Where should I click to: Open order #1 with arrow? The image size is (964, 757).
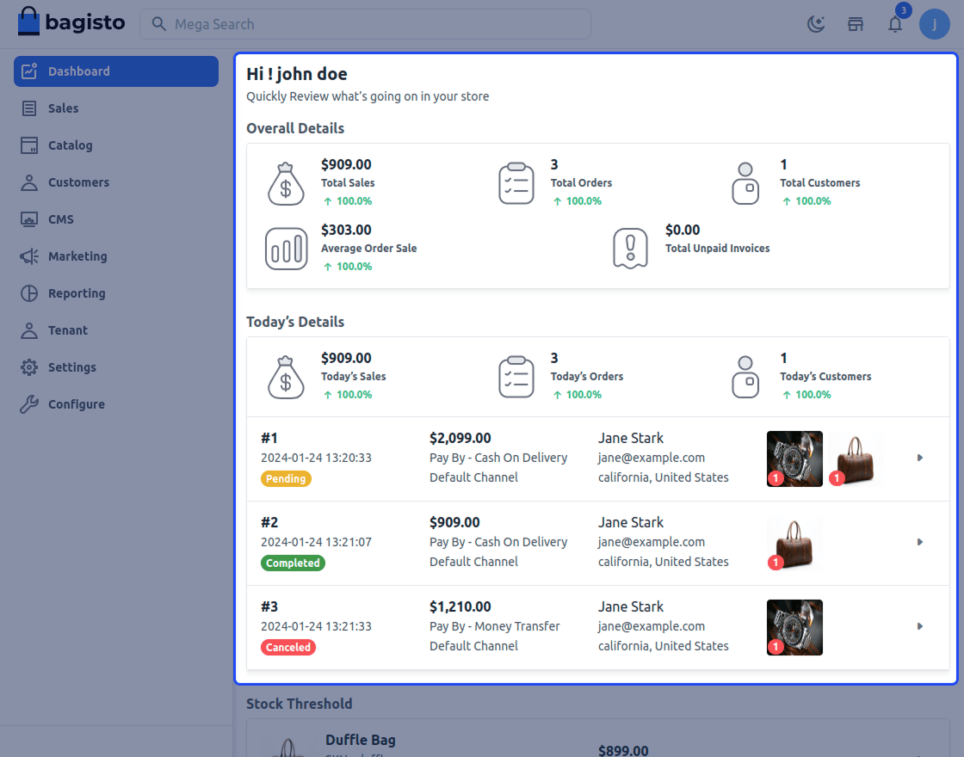pyautogui.click(x=920, y=458)
